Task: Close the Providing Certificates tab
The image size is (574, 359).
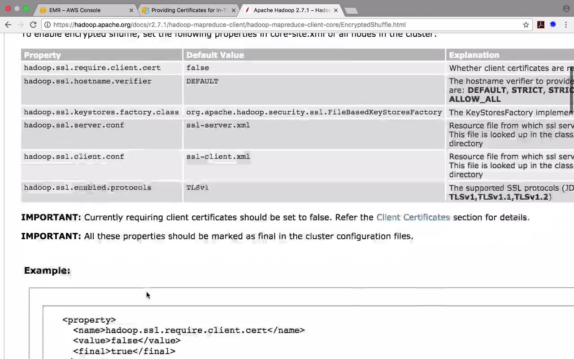Action: (233, 10)
